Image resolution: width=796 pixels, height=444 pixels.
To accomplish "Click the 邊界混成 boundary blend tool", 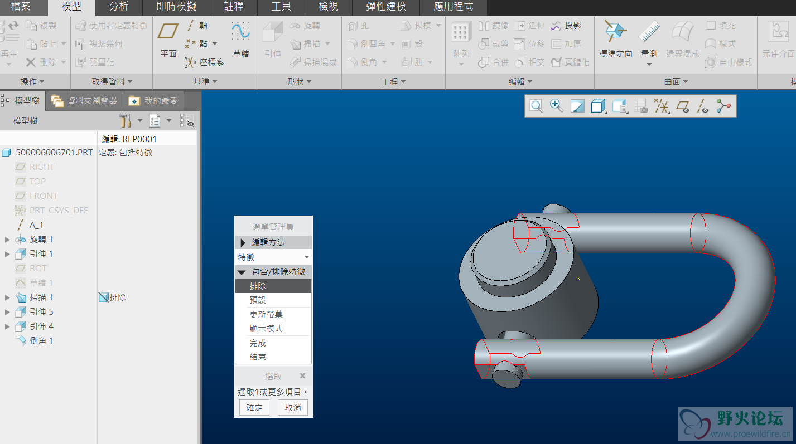I will (x=683, y=40).
